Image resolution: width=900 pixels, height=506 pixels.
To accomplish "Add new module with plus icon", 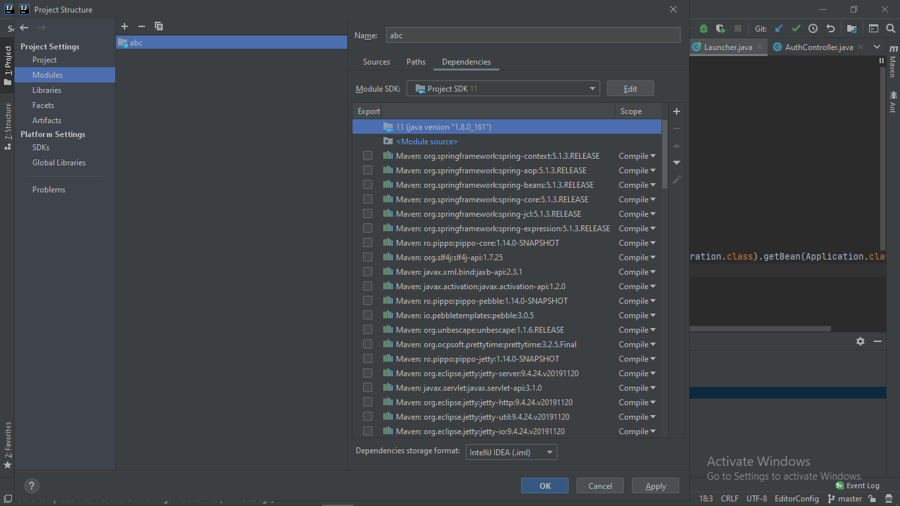I will (x=125, y=26).
